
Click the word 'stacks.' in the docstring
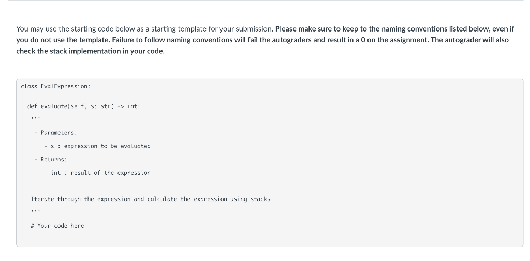click(x=261, y=199)
